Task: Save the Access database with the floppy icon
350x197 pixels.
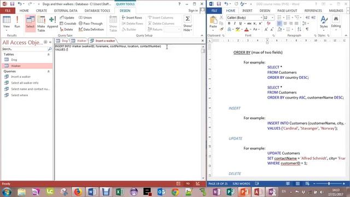Action: [12, 4]
